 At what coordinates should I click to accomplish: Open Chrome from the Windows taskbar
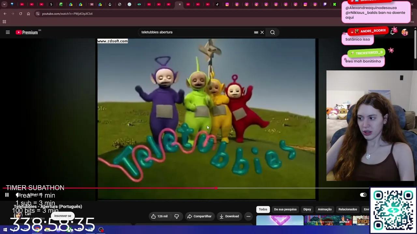37,229
